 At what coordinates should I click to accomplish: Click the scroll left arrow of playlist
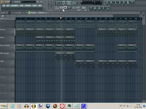click(x=17, y=16)
